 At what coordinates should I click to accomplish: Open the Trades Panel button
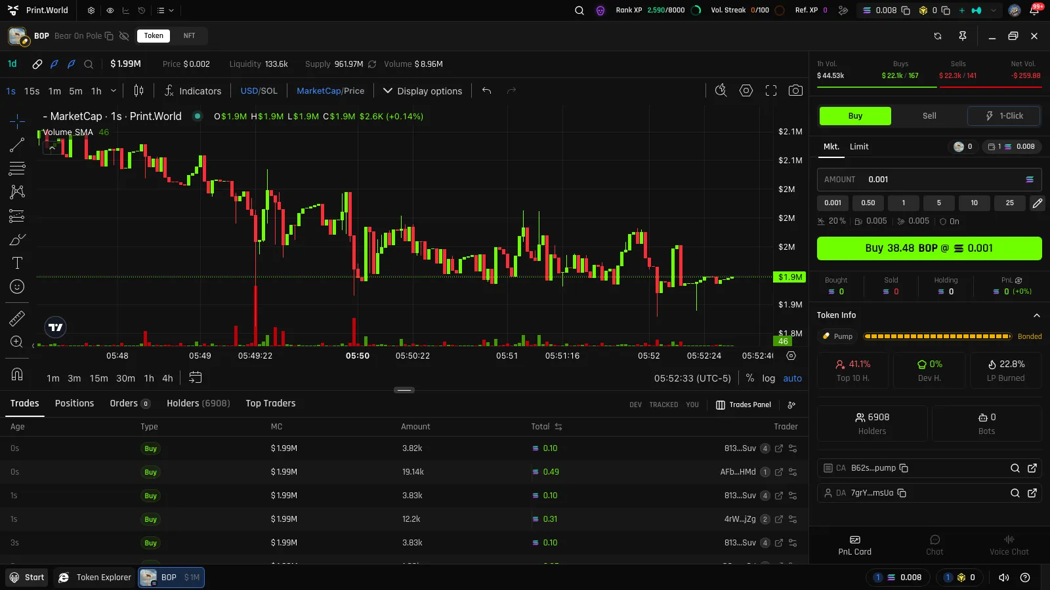pyautogui.click(x=744, y=405)
